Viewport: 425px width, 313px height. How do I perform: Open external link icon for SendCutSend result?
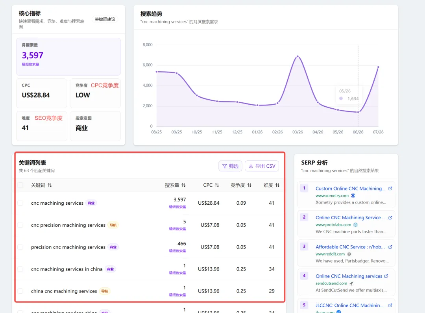386,276
